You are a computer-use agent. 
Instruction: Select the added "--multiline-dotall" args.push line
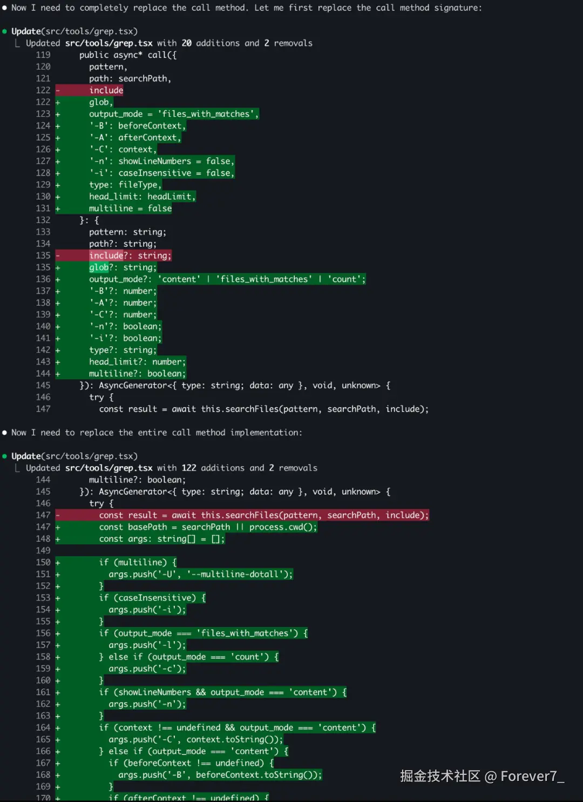(x=200, y=574)
